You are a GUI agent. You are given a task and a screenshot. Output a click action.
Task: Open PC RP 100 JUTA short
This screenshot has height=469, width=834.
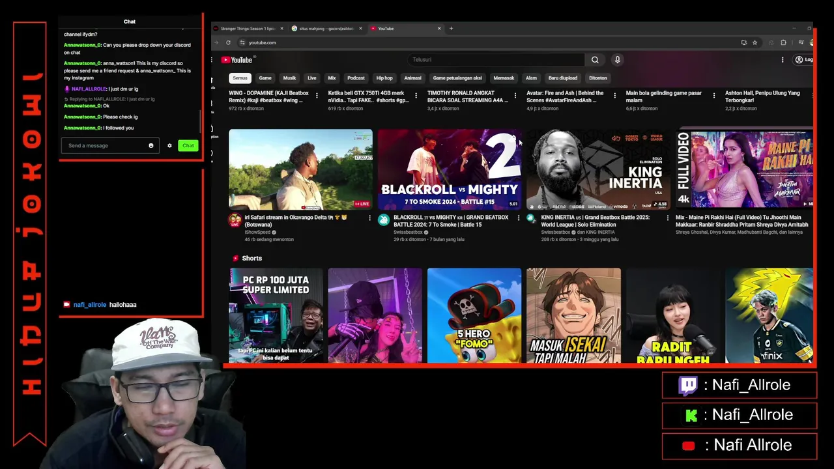tap(276, 315)
